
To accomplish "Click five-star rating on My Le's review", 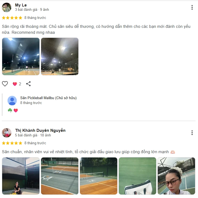I will 12,18.
